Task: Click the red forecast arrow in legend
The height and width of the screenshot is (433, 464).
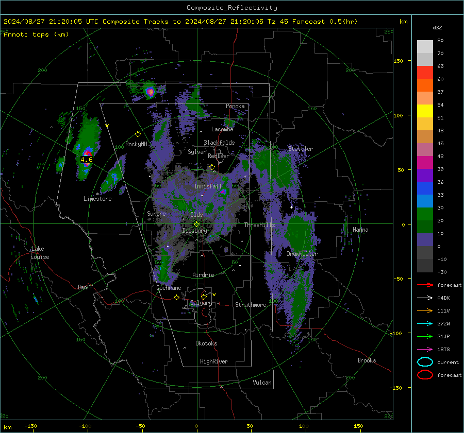Action: pos(425,285)
